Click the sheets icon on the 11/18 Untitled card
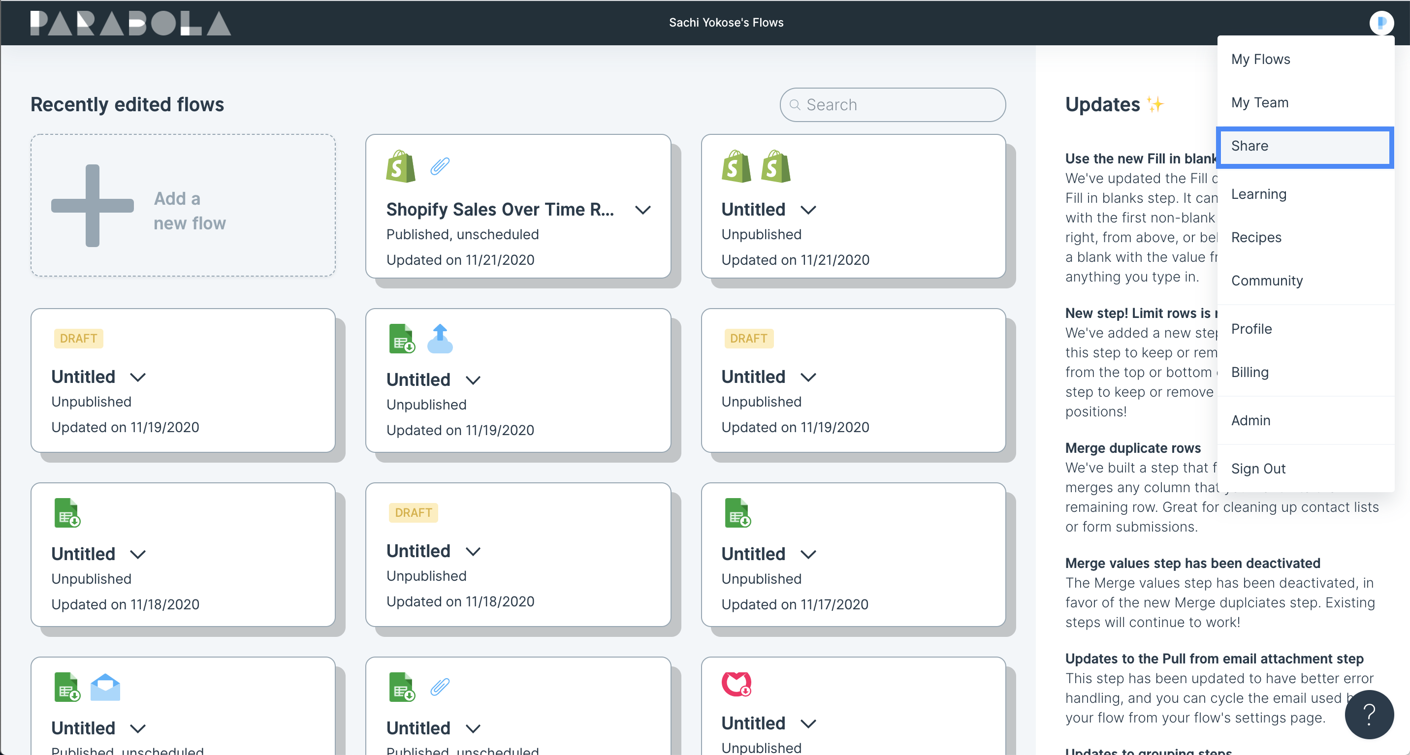The width and height of the screenshot is (1410, 755). click(x=67, y=513)
